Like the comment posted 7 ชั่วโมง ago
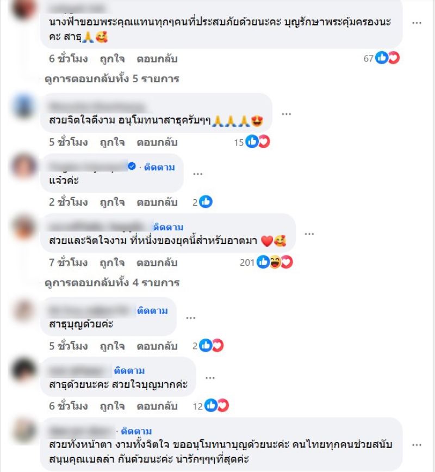Image resolution: width=435 pixels, height=472 pixels. tap(112, 263)
